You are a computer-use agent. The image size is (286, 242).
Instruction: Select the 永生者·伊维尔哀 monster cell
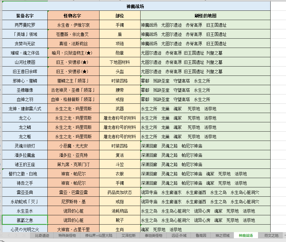[x=73, y=25]
